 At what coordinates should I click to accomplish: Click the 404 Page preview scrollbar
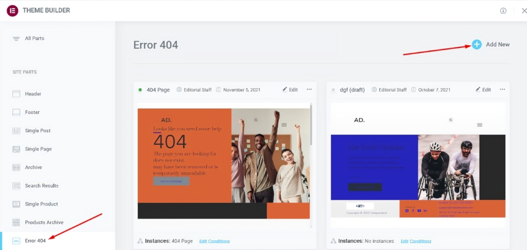coord(311,124)
